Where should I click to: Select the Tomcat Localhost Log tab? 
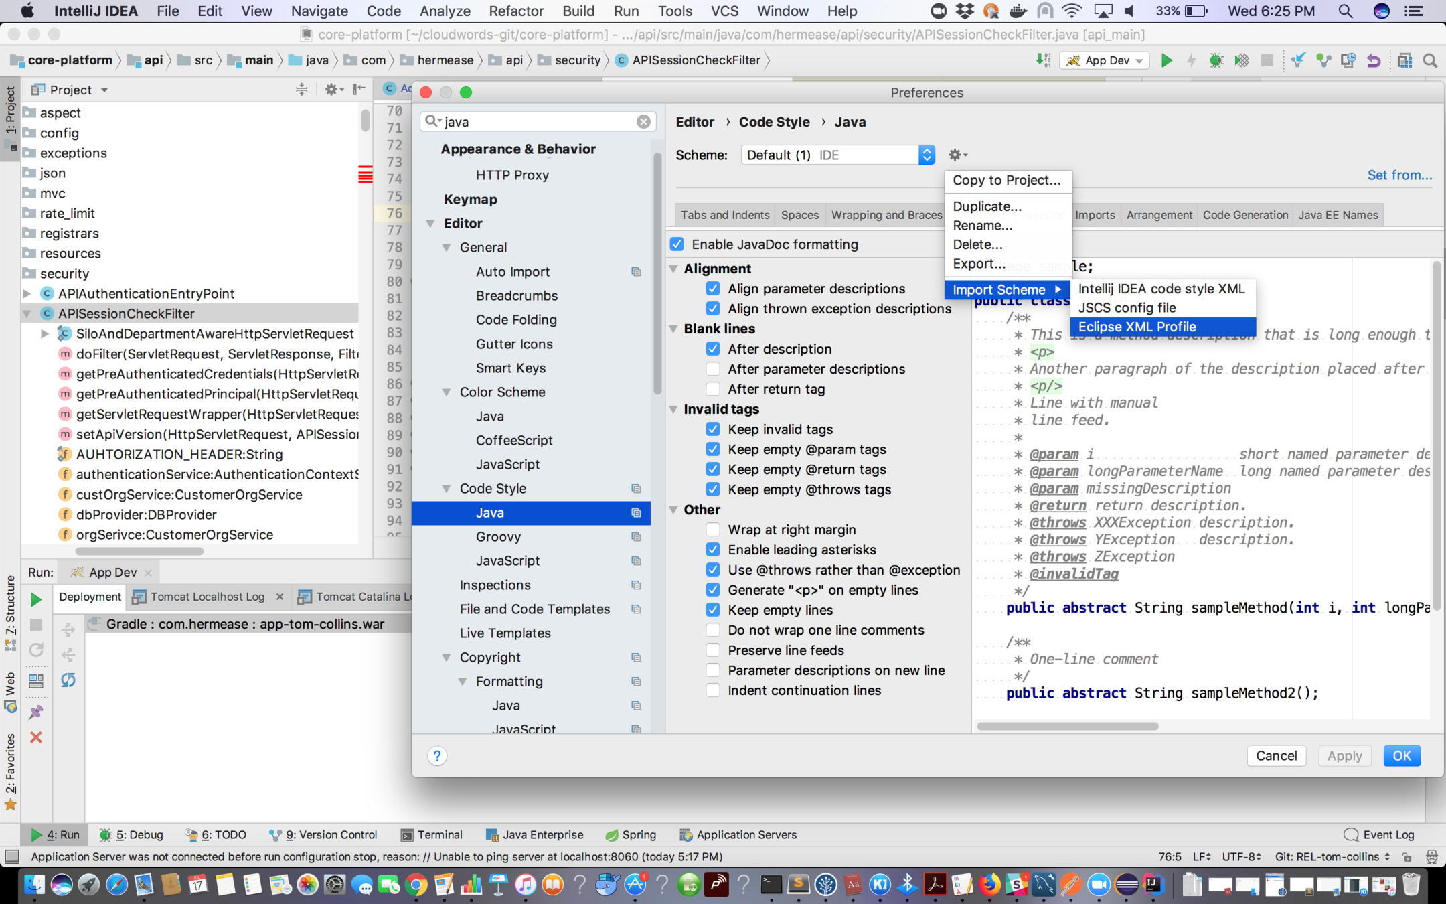(208, 596)
